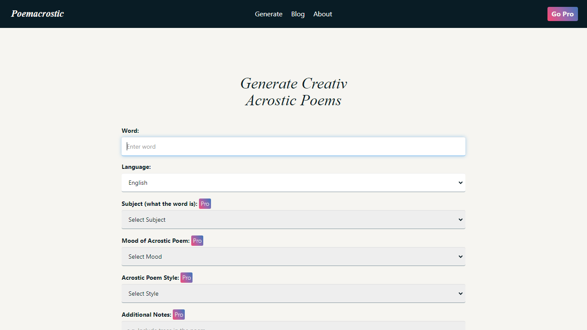Open the About page link

[323, 14]
